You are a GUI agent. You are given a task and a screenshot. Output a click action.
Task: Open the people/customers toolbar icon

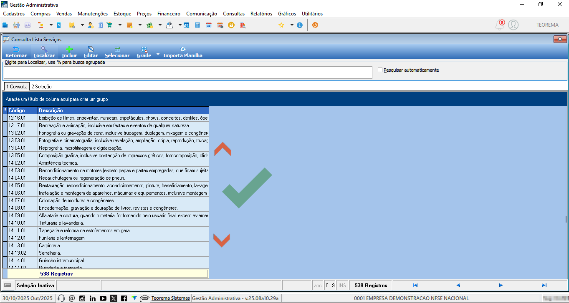(x=16, y=25)
